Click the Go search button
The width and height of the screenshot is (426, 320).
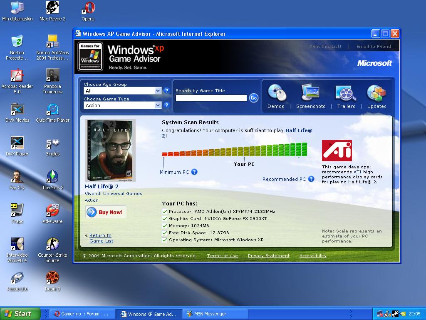coord(253,98)
